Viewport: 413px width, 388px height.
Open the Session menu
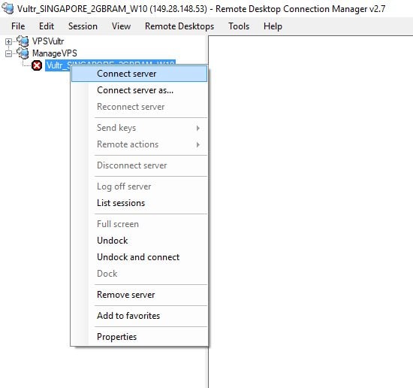[83, 26]
